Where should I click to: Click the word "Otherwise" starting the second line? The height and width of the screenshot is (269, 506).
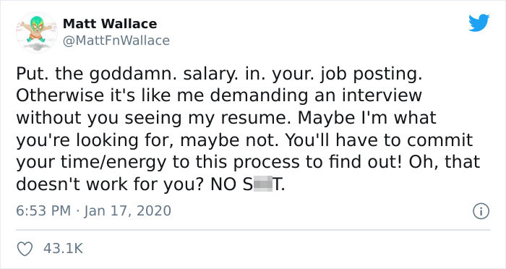(61, 95)
